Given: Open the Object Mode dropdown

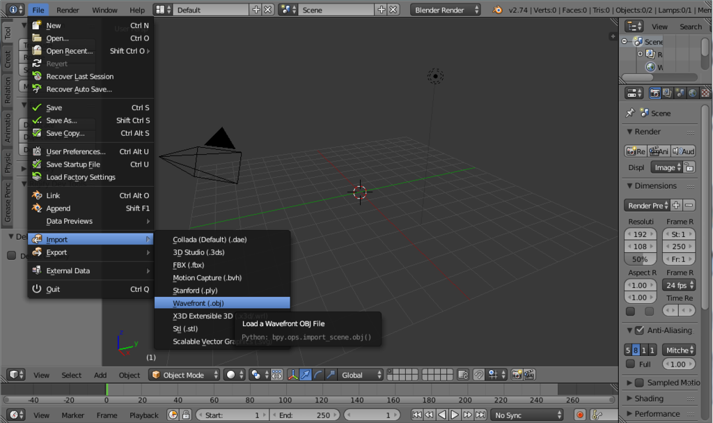Looking at the screenshot, I should click(x=185, y=375).
